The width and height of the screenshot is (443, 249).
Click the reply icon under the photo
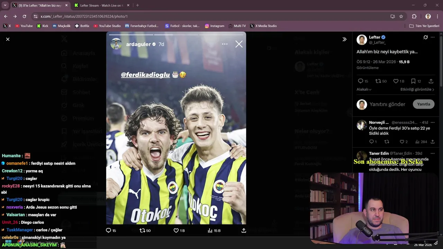[x=108, y=230]
